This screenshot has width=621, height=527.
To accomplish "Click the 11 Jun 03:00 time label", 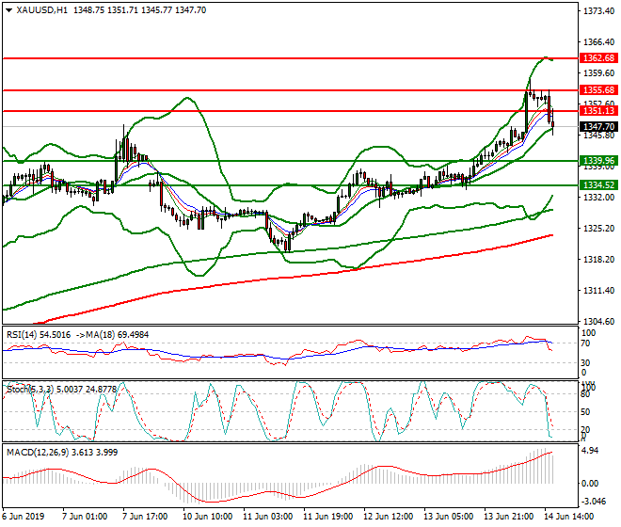I will pyautogui.click(x=268, y=517).
